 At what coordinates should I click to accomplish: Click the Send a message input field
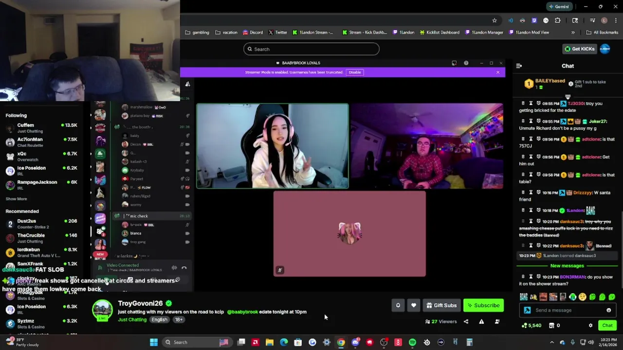coord(568,310)
